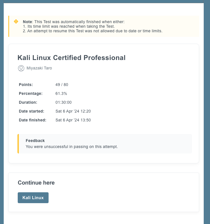Click note line about resume attempt not allowed
This screenshot has width=210, height=224.
pos(93,31)
